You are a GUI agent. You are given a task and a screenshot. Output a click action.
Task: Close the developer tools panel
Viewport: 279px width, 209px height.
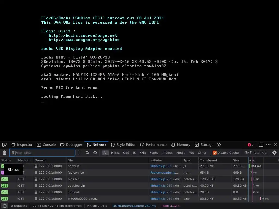coord(275,145)
